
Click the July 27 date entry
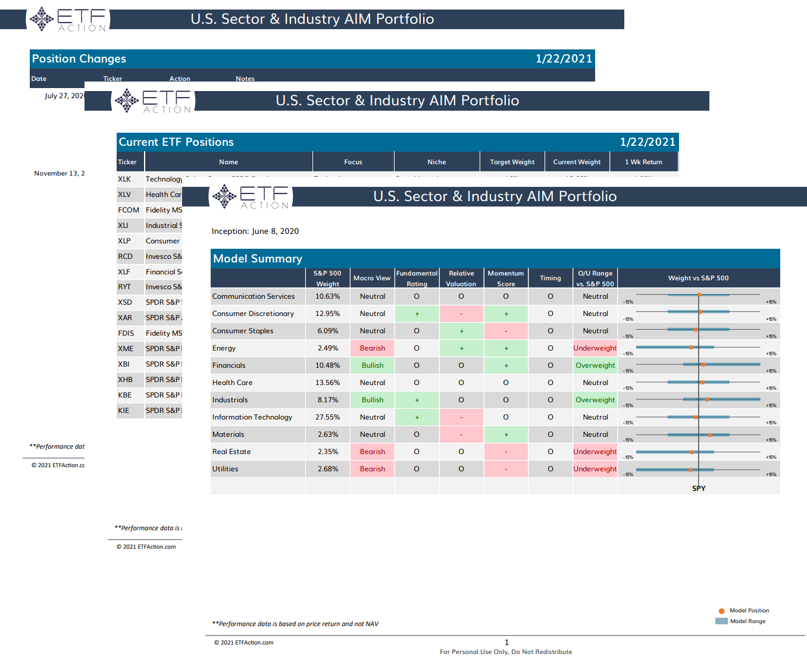point(64,96)
